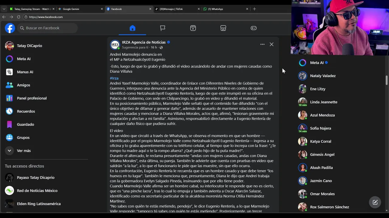389x218 pixels.
Task: Switch to the TikTok Mensajes tab
Action: pos(177,9)
